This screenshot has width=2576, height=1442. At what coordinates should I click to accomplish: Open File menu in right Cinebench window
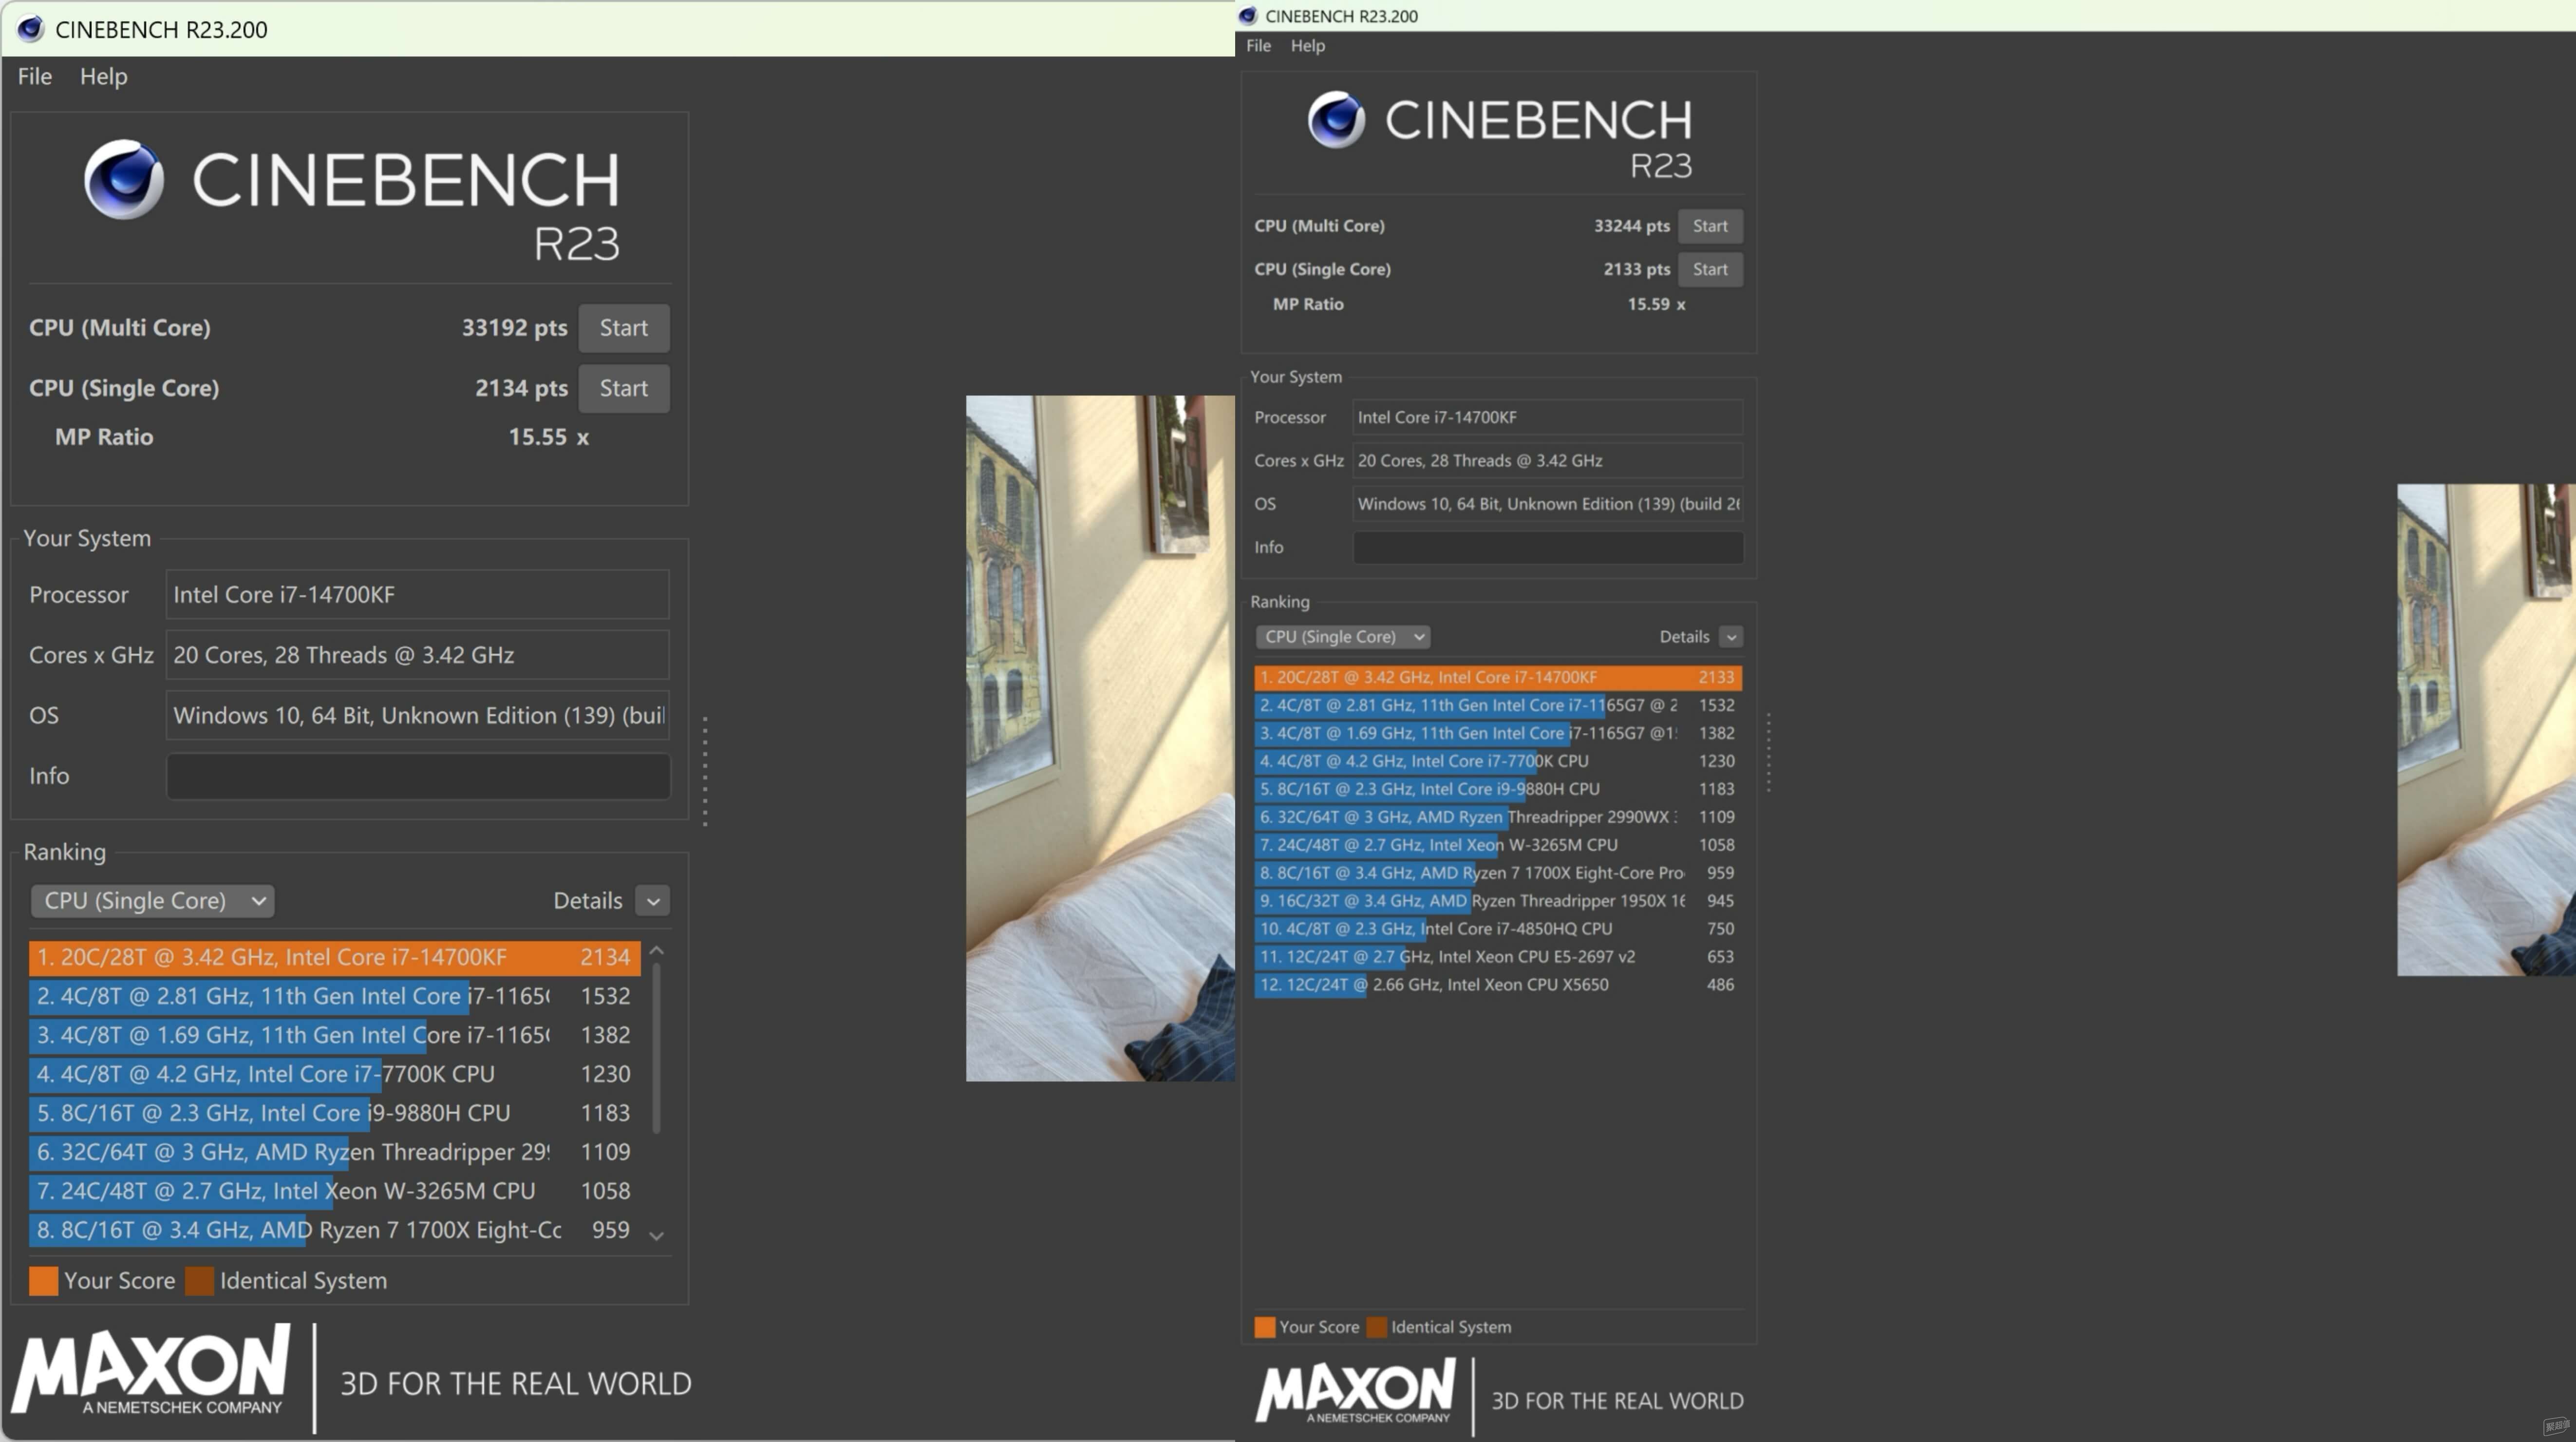coord(1258,45)
